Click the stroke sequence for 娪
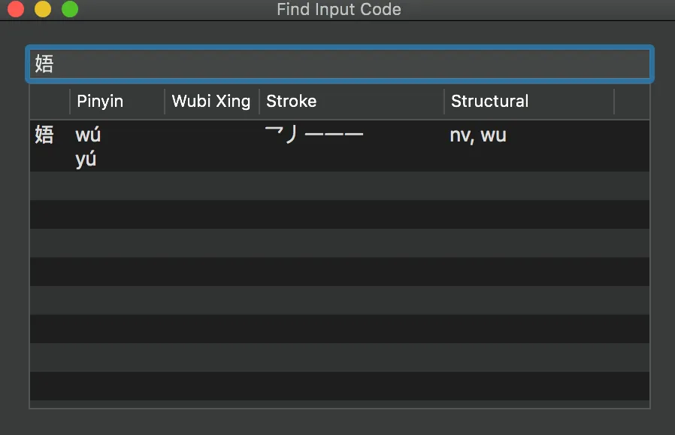This screenshot has width=675, height=435. click(x=313, y=133)
